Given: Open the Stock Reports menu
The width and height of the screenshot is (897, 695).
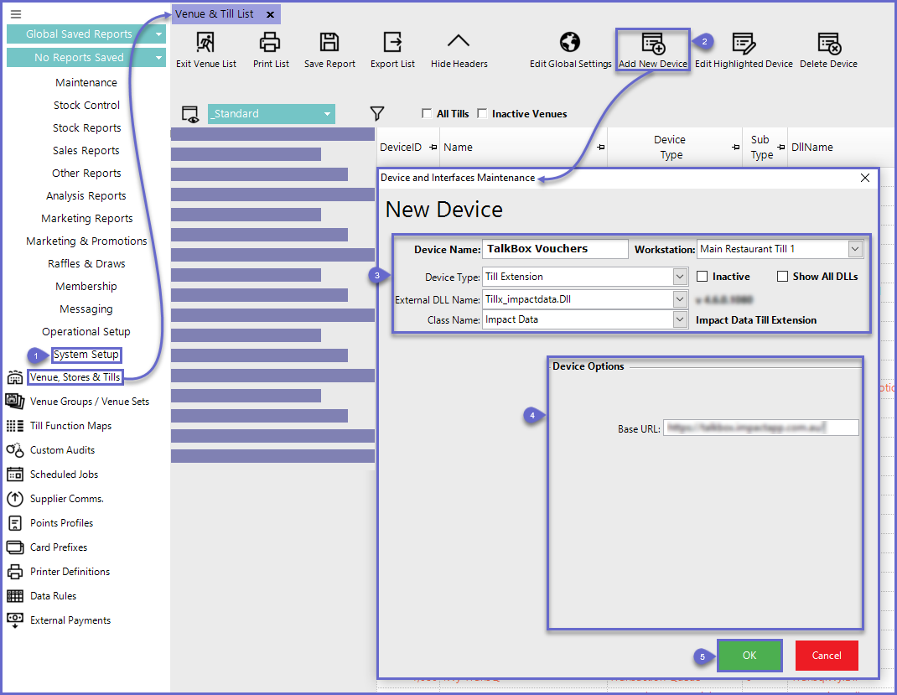Looking at the screenshot, I should [86, 128].
